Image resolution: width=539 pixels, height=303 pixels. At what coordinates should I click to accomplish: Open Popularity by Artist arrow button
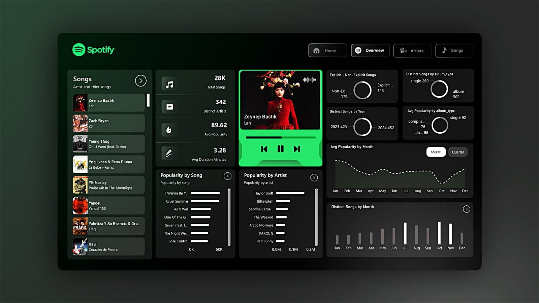point(314,177)
